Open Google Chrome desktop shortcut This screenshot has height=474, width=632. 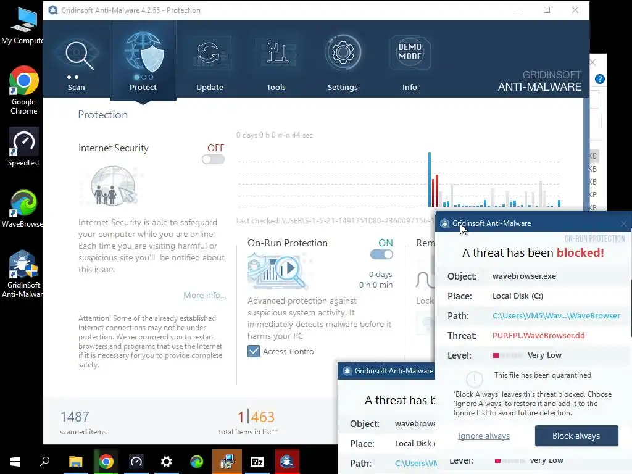23,90
